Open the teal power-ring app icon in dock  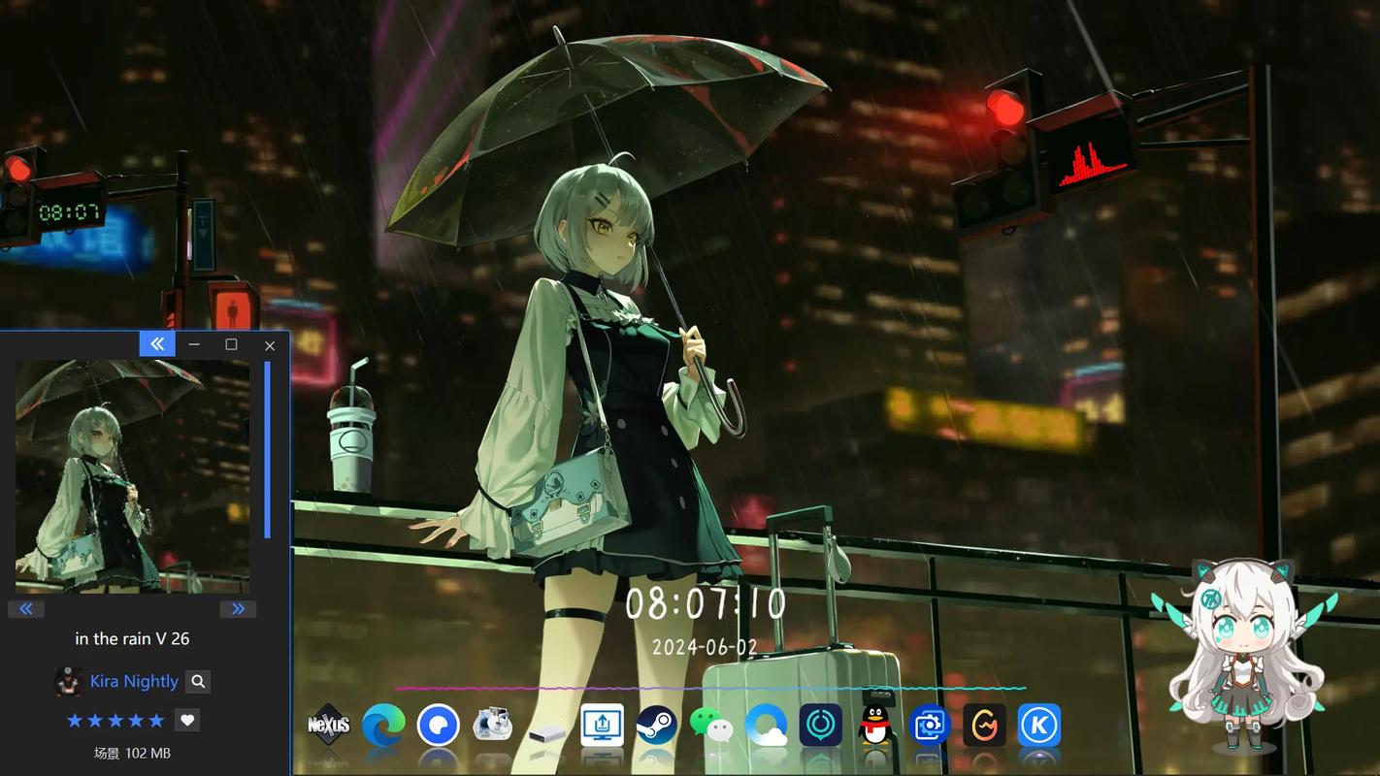coord(821,726)
